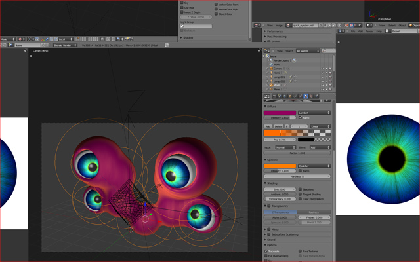Toggle the diffuse Ramp checkbox

(301, 117)
